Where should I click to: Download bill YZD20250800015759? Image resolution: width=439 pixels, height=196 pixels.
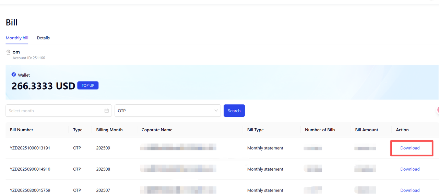[410, 190]
